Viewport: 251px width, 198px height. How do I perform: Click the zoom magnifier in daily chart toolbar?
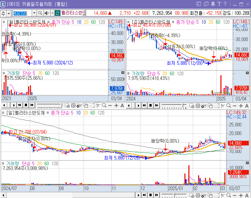pyautogui.click(x=229, y=195)
